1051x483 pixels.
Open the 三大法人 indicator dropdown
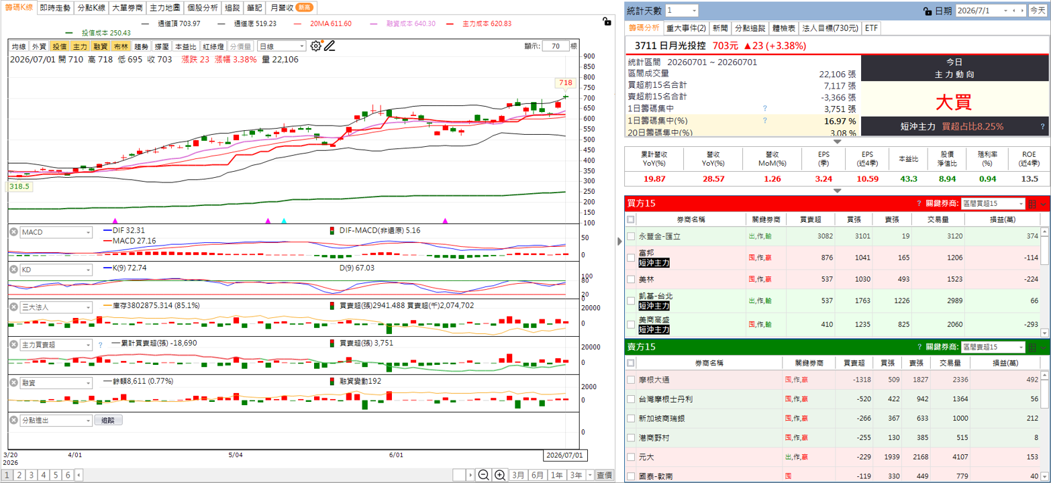click(x=56, y=307)
